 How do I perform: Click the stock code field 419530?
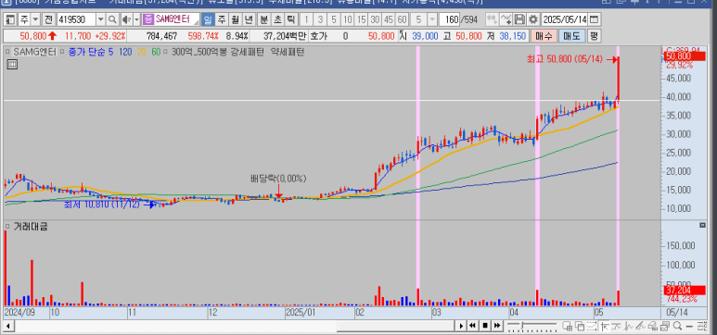coord(75,19)
